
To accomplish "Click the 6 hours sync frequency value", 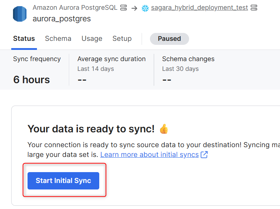I will click(32, 80).
